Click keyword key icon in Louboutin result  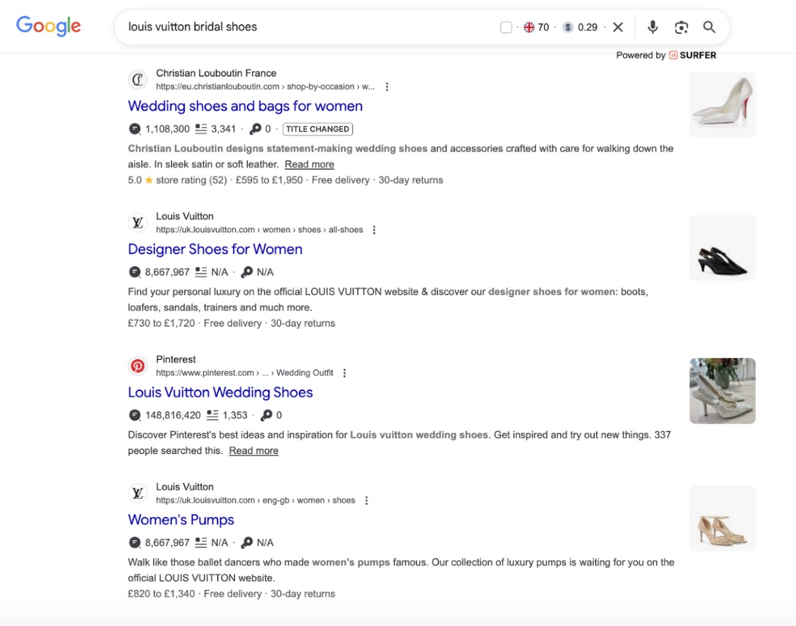(x=255, y=129)
